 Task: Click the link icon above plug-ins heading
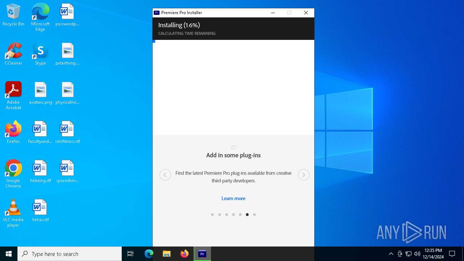pos(233,147)
